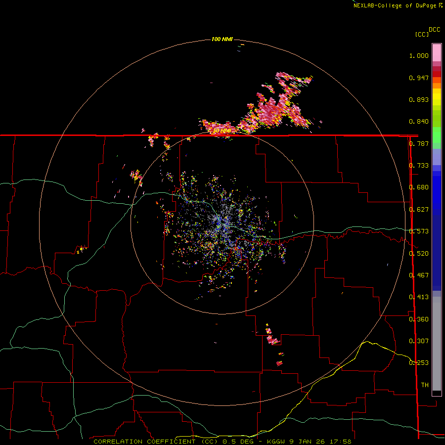Viewport: 445px width, 445px height.
Task: Select the 0.573 scale value
Action: [419, 231]
